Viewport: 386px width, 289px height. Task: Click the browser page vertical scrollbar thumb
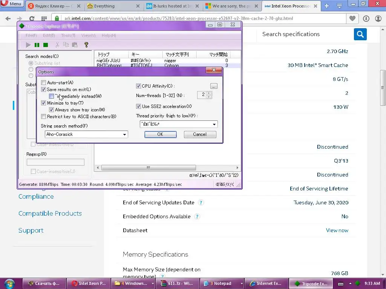click(383, 88)
